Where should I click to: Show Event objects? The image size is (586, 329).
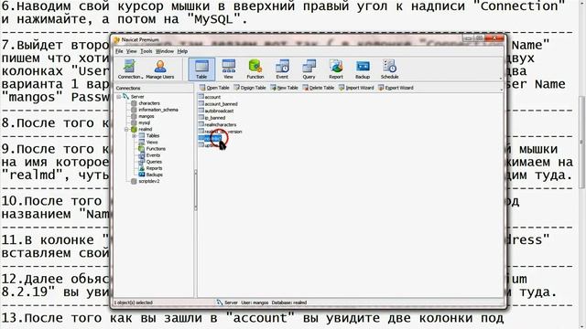[282, 69]
